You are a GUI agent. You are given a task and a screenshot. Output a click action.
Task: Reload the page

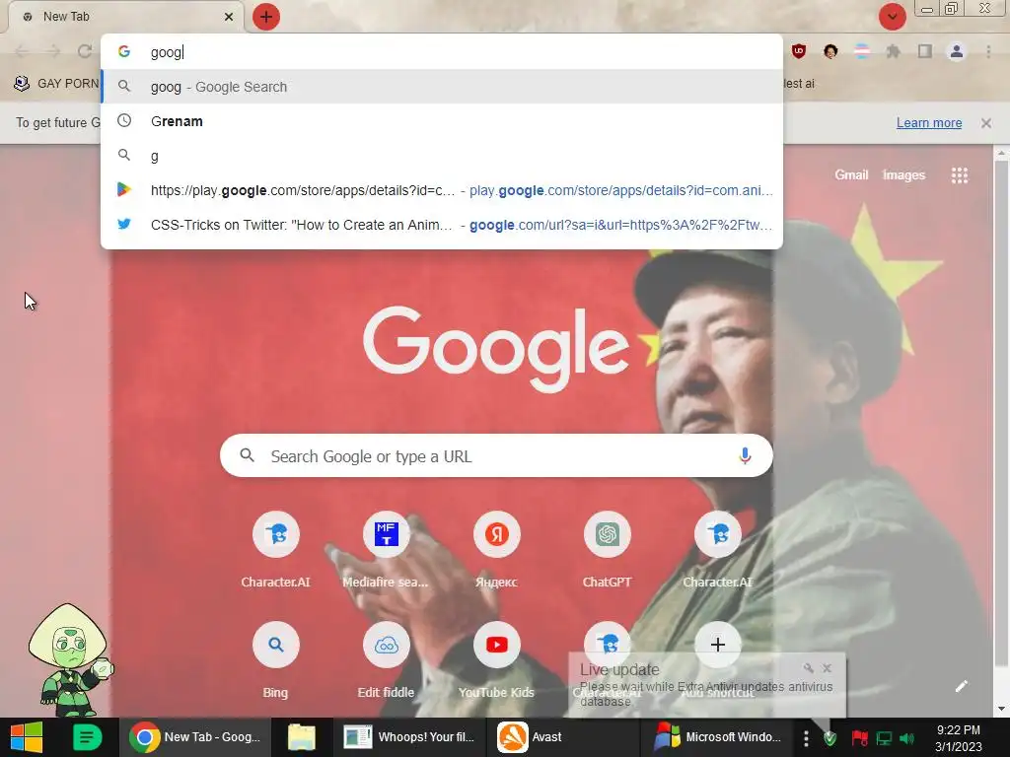(85, 51)
